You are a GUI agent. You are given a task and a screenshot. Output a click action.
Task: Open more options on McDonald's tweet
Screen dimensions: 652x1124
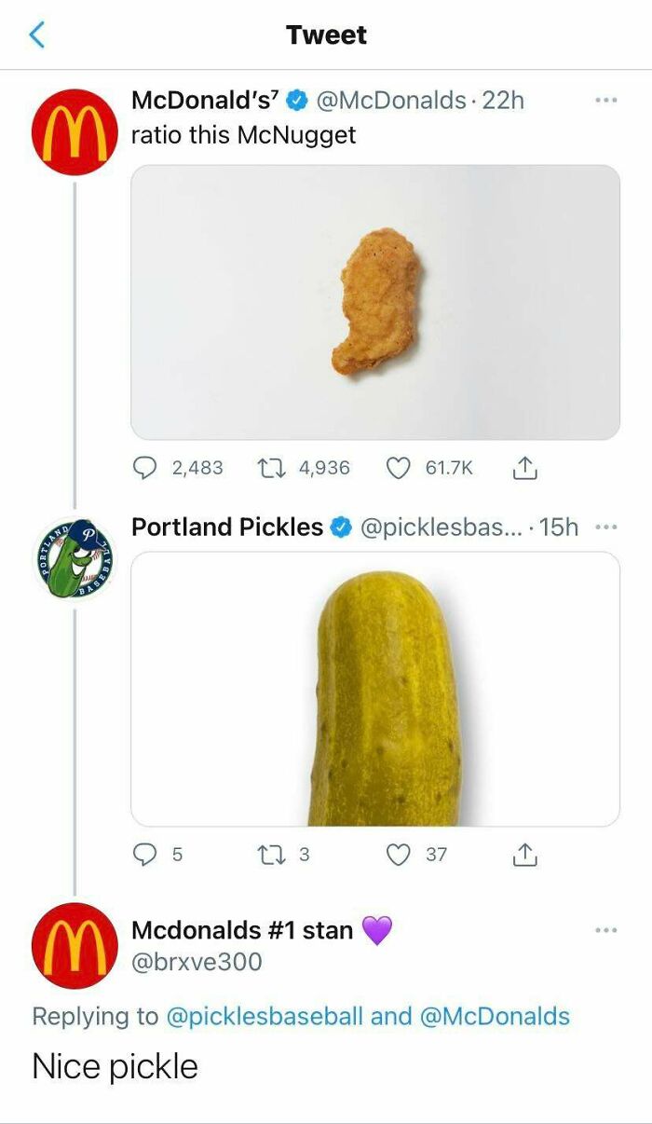pos(606,101)
